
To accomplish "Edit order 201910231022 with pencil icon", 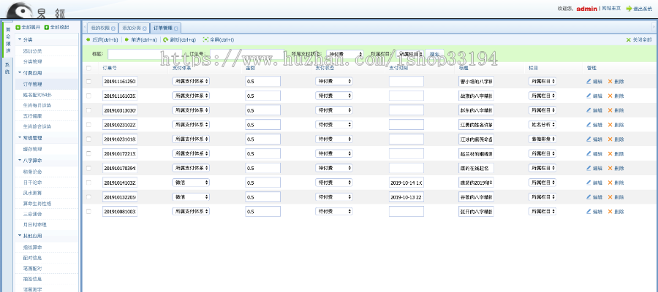I will click(x=589, y=125).
